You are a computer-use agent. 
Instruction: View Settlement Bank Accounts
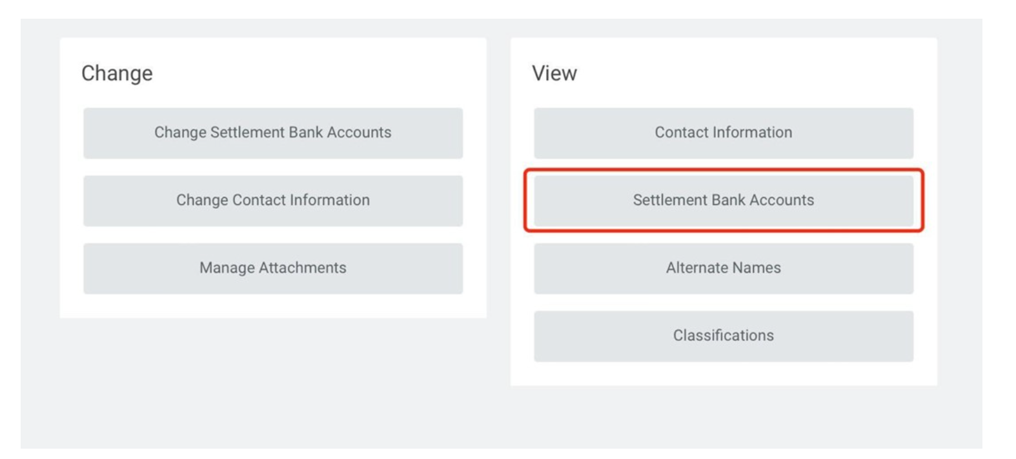(x=723, y=200)
